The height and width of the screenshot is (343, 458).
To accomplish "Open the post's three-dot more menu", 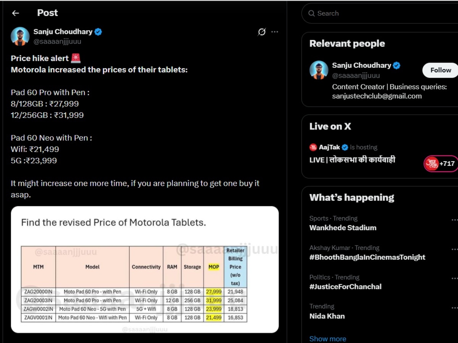I will click(275, 32).
